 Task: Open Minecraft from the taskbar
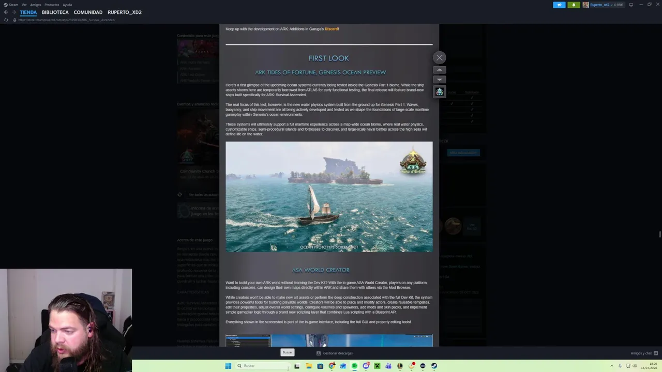tap(377, 366)
